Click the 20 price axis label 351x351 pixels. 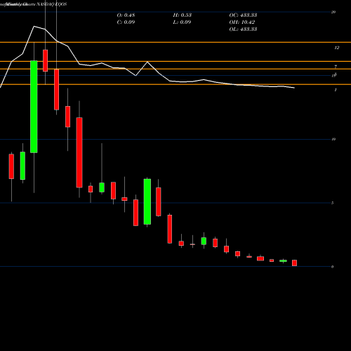coord(333,12)
